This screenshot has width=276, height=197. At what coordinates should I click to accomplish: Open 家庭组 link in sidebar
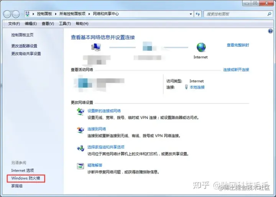click(x=17, y=186)
